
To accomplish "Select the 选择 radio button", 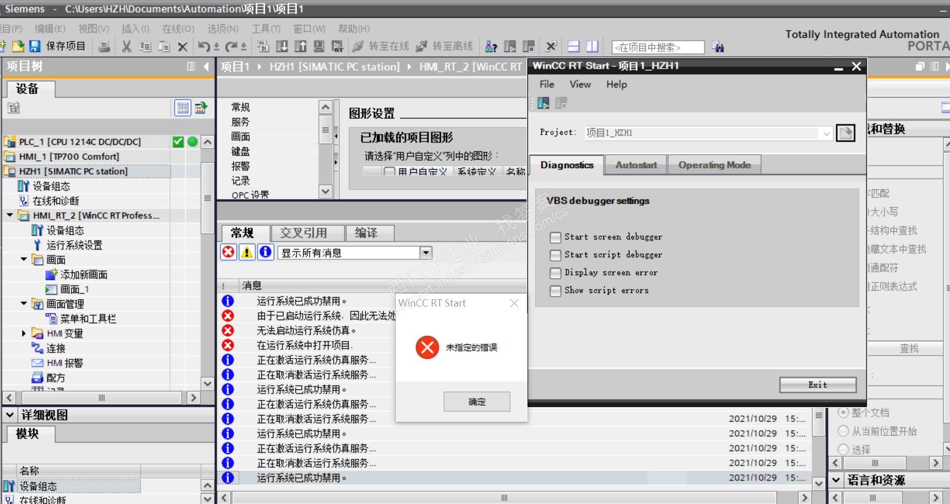I will click(843, 449).
